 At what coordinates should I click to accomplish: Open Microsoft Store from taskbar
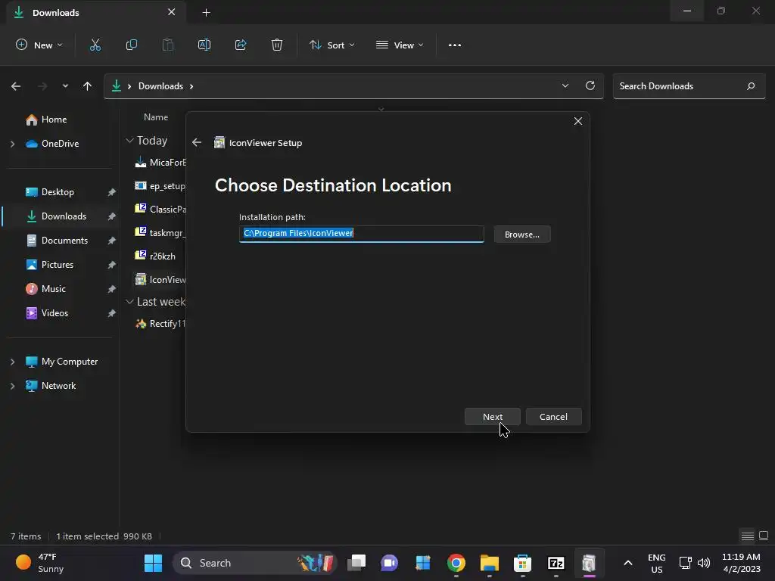tap(522, 563)
